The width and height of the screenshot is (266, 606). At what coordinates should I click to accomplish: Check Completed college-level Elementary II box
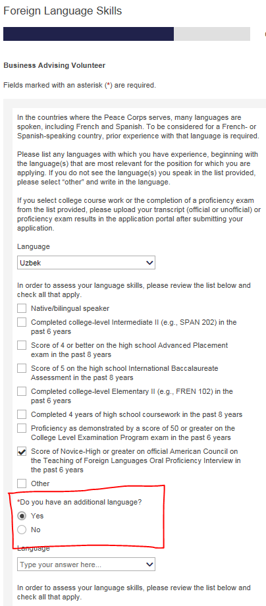pos(22,391)
